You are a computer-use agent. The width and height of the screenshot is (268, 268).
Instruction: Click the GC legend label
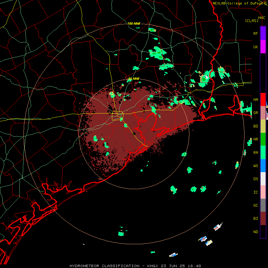pos(255,205)
